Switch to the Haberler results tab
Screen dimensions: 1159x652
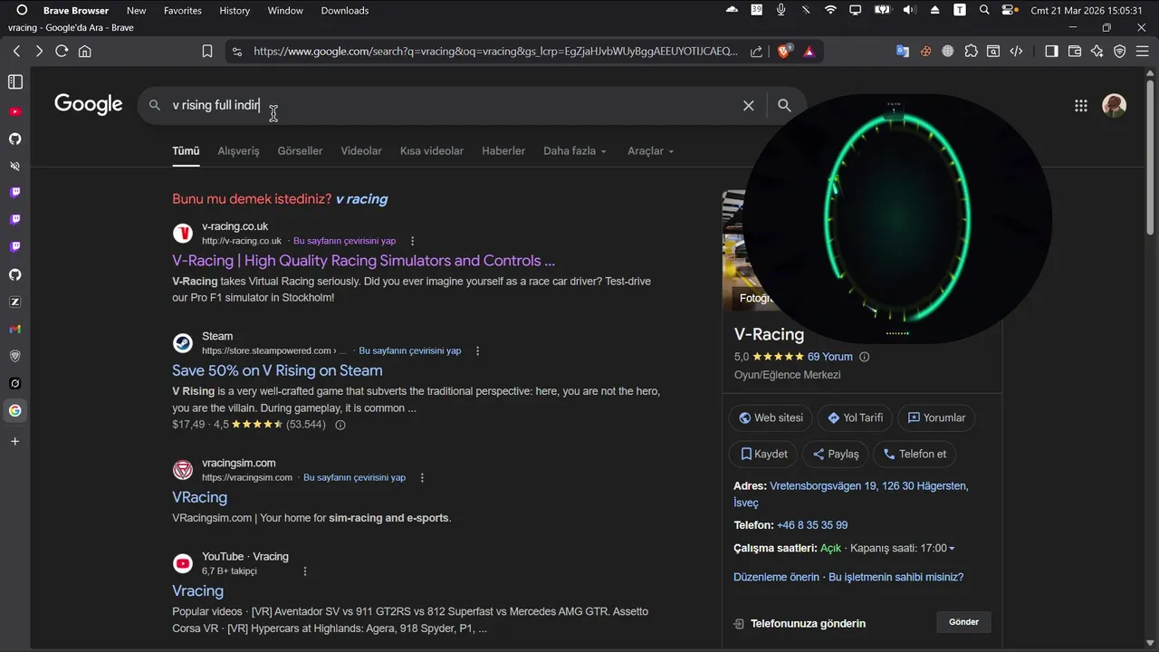pos(503,151)
